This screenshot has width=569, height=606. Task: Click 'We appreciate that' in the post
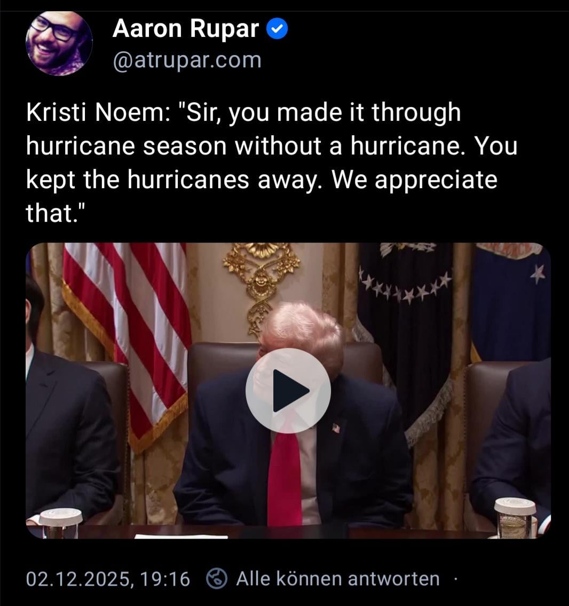(262, 196)
